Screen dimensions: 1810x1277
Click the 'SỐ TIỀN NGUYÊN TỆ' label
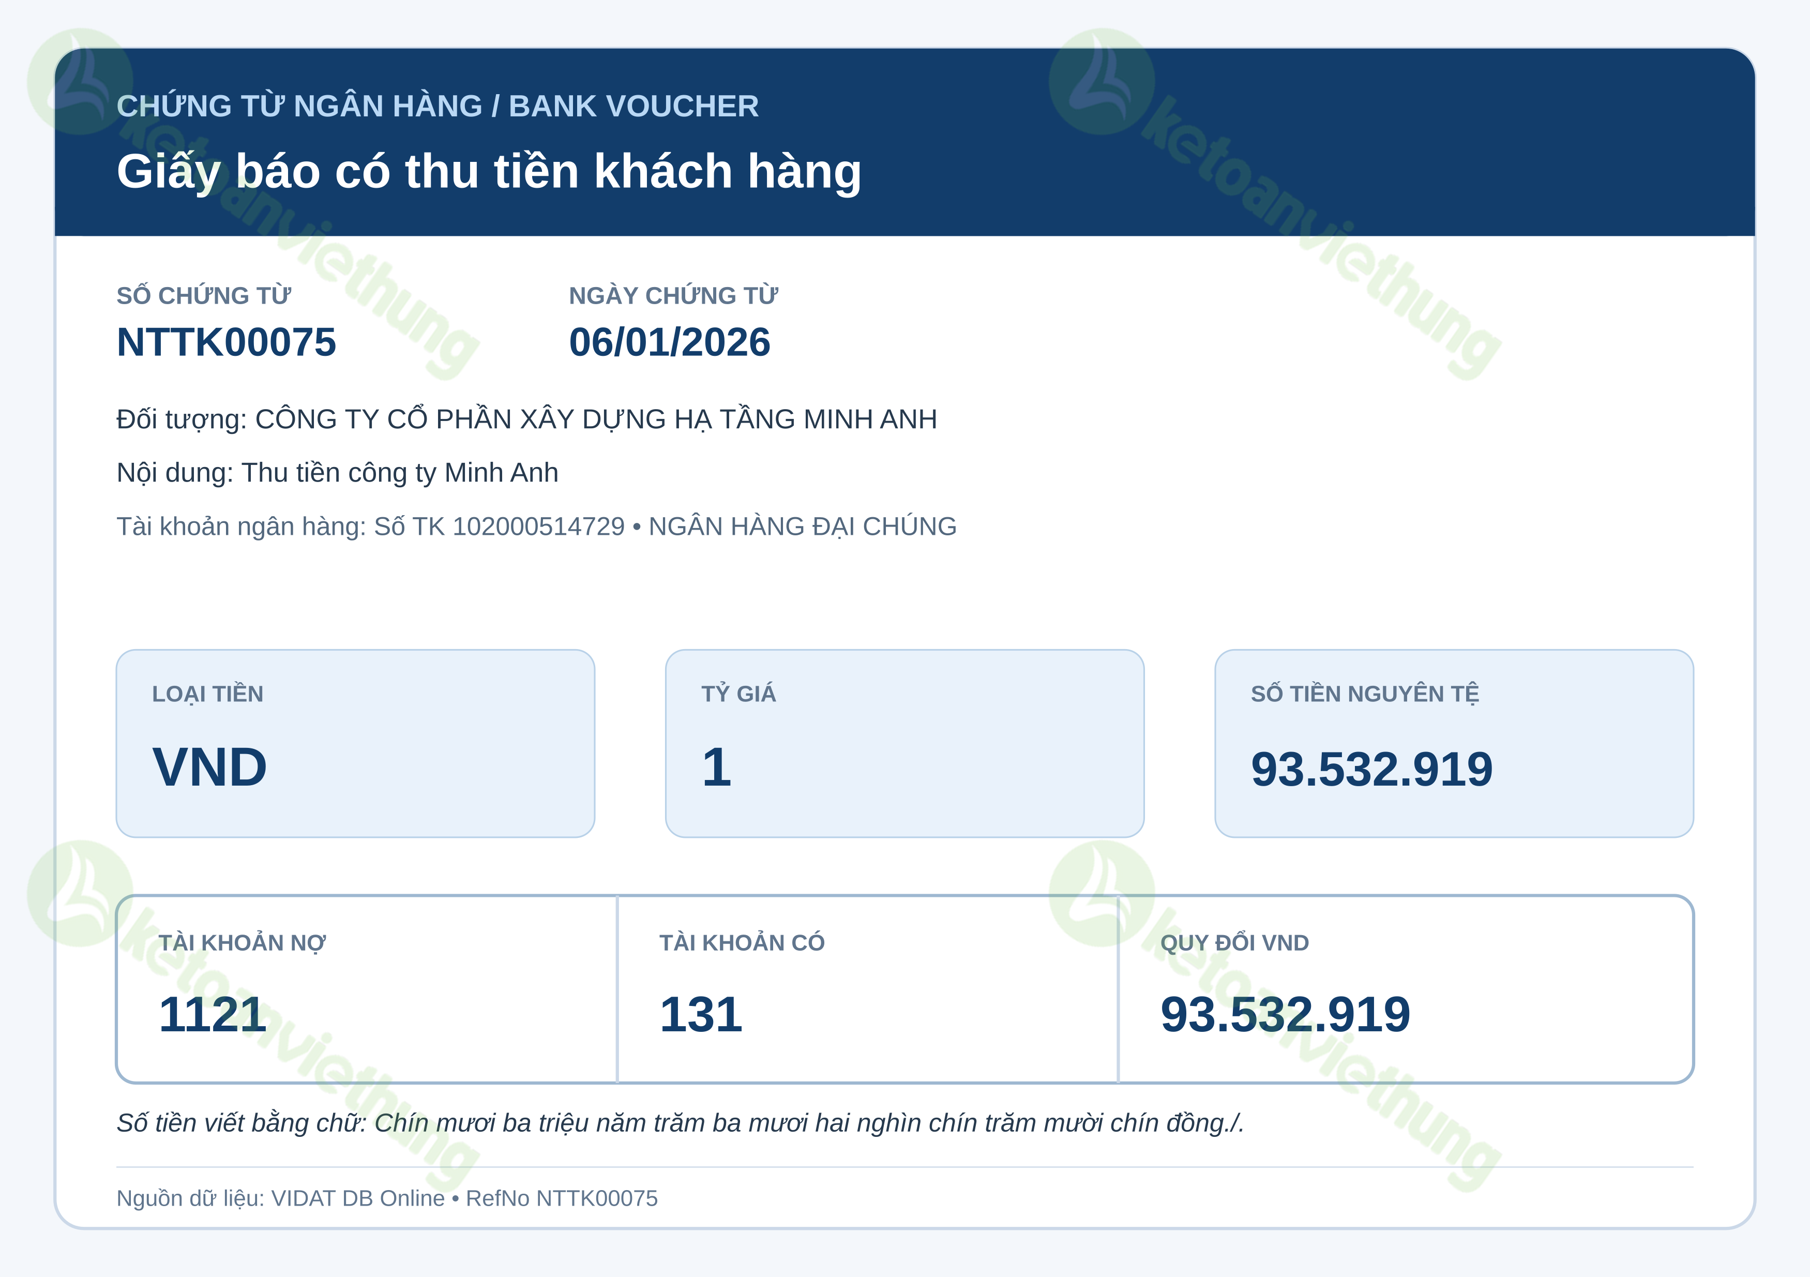1365,694
